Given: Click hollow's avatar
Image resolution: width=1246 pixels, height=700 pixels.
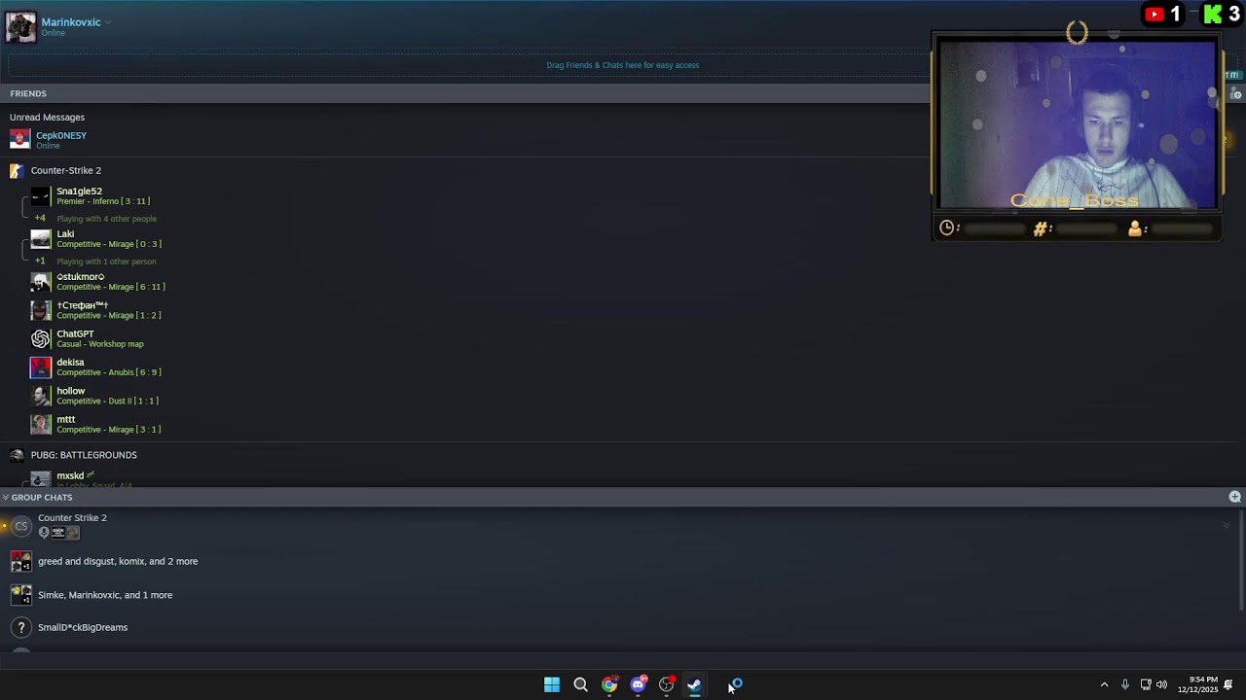Looking at the screenshot, I should click(x=40, y=396).
